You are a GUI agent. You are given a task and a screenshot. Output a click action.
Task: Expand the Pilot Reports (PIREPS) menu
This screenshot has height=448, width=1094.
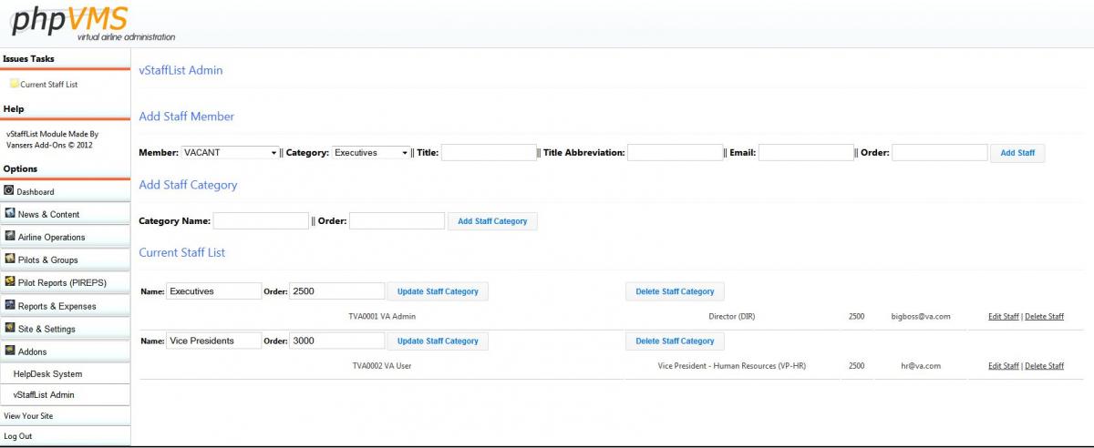[x=65, y=282]
